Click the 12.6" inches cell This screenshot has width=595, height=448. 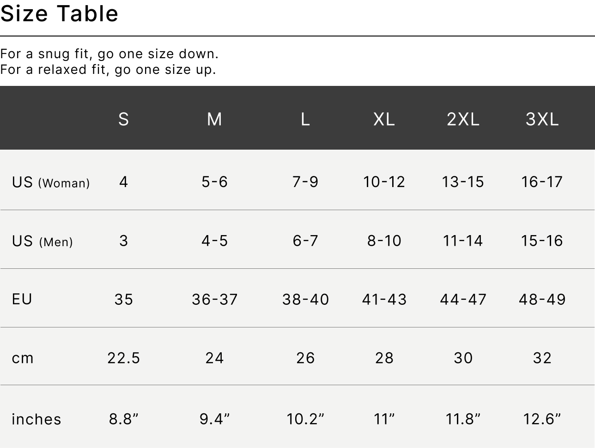tap(542, 419)
